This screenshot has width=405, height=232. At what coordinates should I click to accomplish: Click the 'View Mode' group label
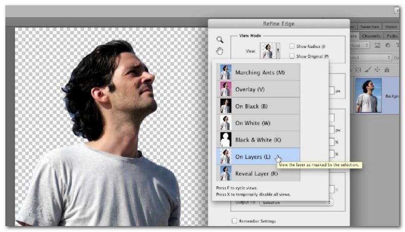250,35
